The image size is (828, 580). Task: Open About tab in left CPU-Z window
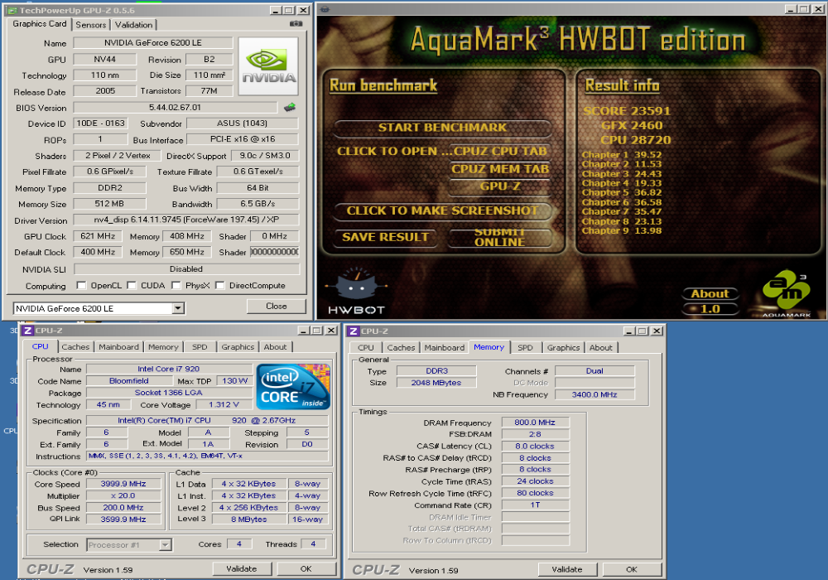coord(275,347)
